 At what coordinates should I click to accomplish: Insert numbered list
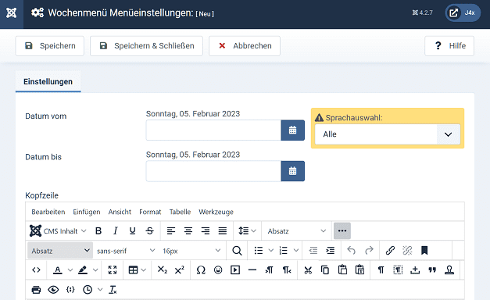(x=284, y=251)
